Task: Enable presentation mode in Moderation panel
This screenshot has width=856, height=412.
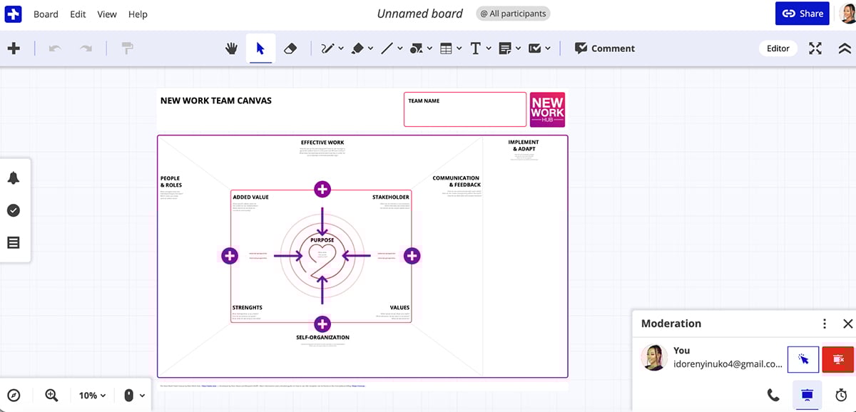Action: (x=807, y=395)
